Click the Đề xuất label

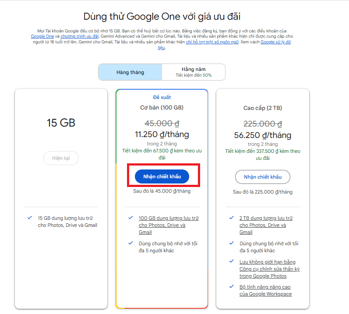[x=162, y=97]
